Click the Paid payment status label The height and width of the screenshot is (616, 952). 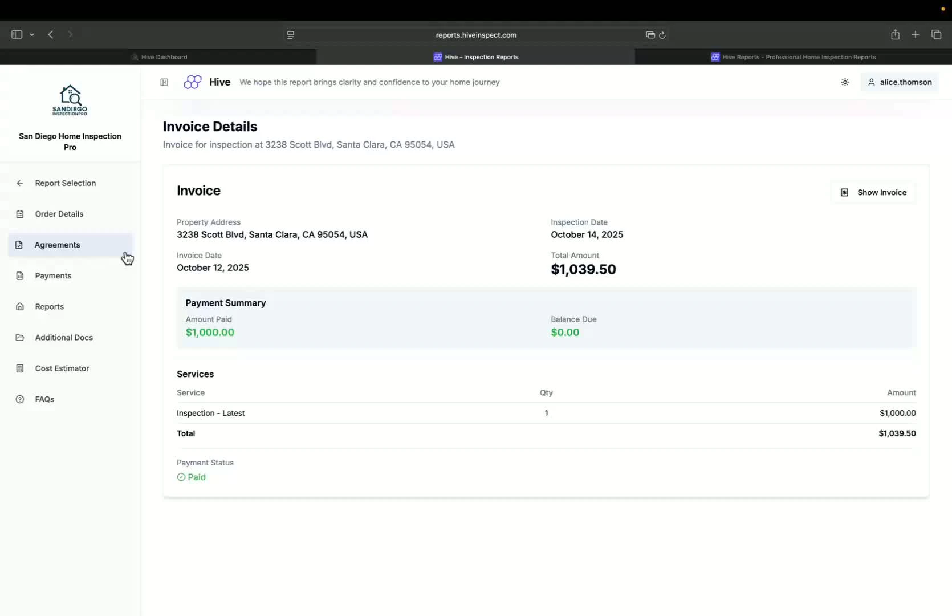(x=197, y=477)
